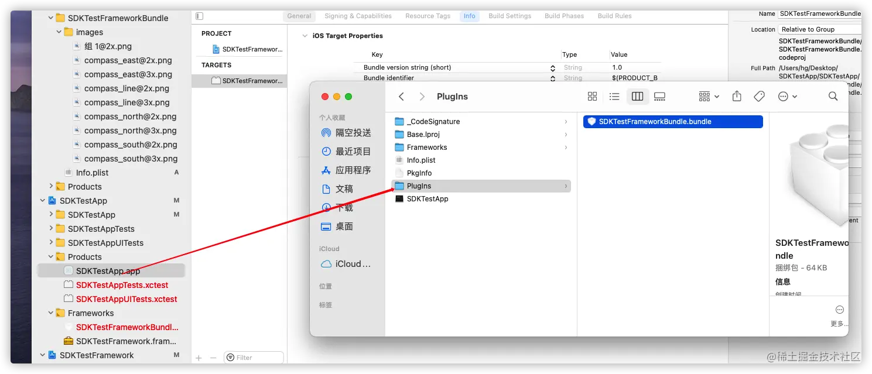Open Finder more actions menu
This screenshot has height=374, width=872.
click(787, 97)
